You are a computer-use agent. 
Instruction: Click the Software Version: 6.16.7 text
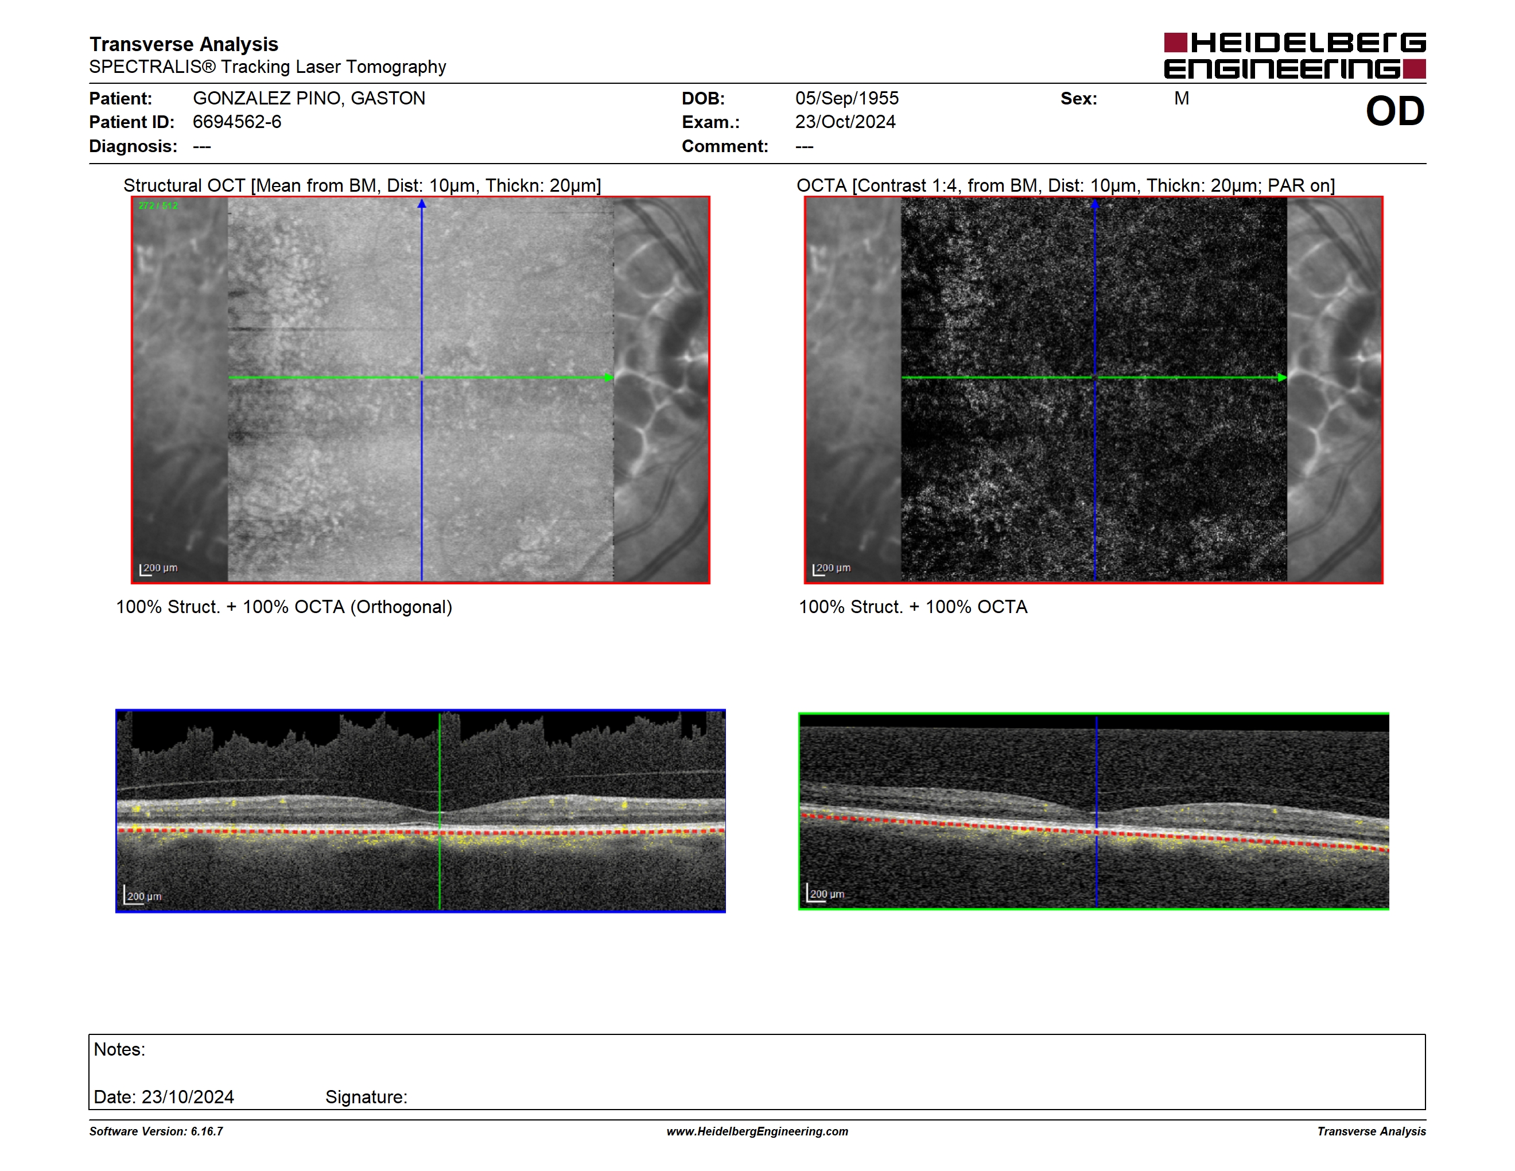pyautogui.click(x=156, y=1131)
